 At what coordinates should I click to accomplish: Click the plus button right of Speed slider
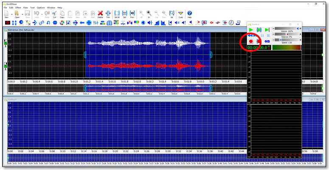(300, 40)
